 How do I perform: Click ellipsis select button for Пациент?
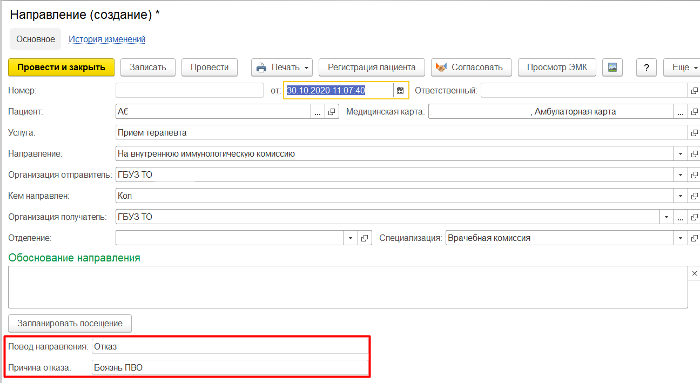click(x=318, y=112)
